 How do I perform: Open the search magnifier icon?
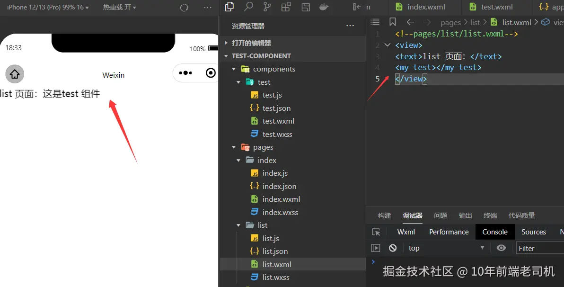pyautogui.click(x=248, y=7)
